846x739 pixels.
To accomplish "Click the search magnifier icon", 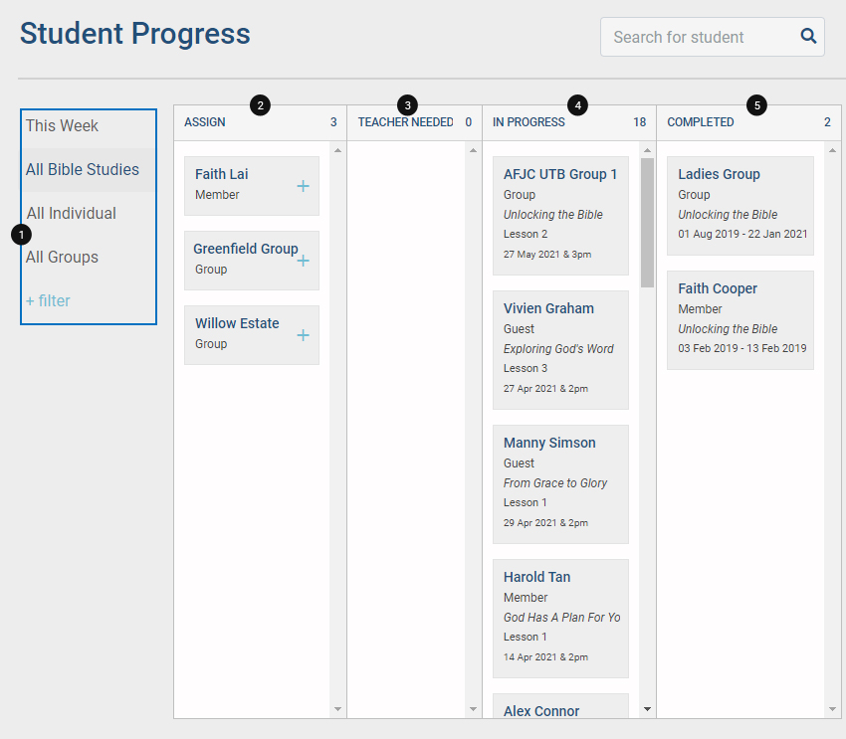I will pyautogui.click(x=808, y=36).
